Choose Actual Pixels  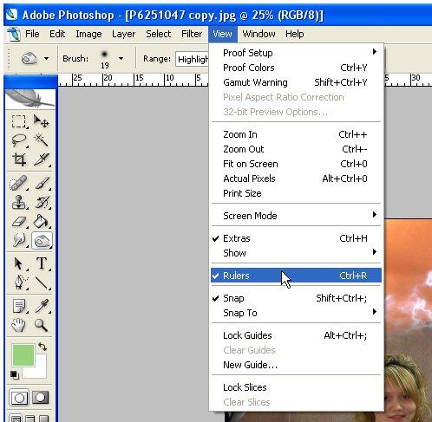coord(296,179)
